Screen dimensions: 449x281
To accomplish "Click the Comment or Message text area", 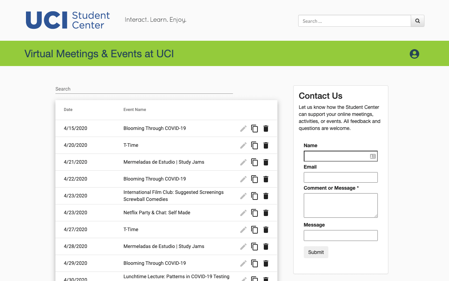I will [341, 205].
